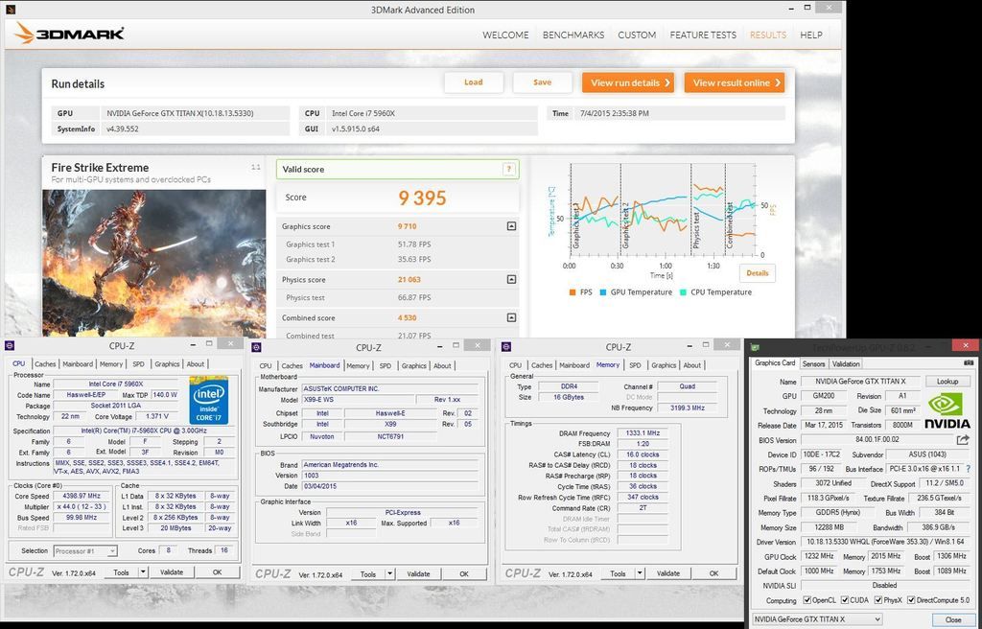The height and width of the screenshot is (629, 982).
Task: Open the Processor #1 Selection dropdown
Action: 85,551
